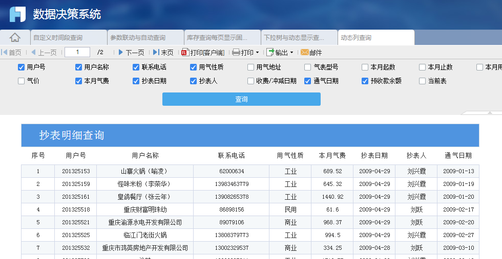The image size is (502, 259).
Task: Click user number 201325153
Action: click(x=76, y=171)
